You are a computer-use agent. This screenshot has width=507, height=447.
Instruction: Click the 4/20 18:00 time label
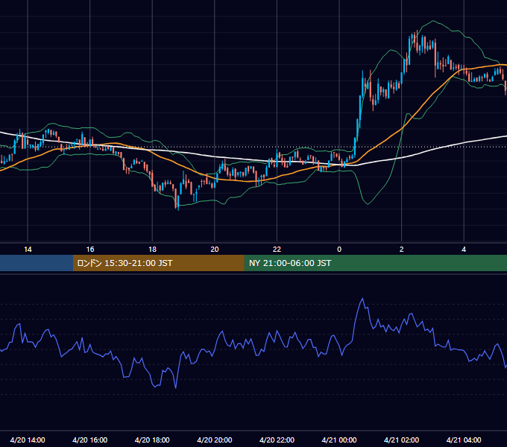coord(152,440)
